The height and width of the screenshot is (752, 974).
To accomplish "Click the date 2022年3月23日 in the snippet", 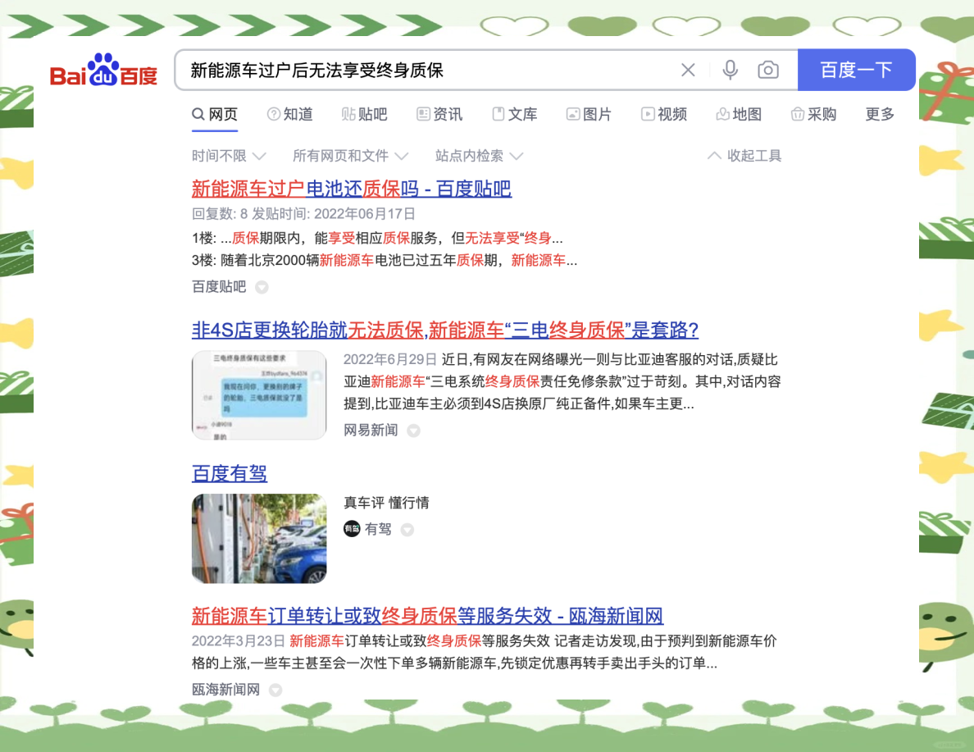I will (238, 641).
